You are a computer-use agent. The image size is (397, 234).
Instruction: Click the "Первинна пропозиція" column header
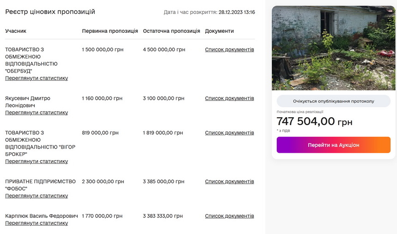point(110,31)
